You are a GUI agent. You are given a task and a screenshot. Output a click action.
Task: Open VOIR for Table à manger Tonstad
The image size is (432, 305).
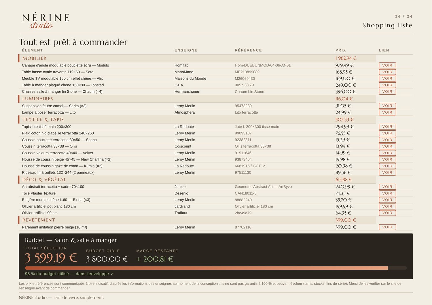387,85
